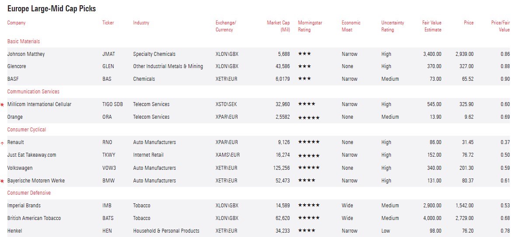Viewport: 512px width, 237px height.
Task: Click Johnson Matthey's three-star Morningstar rating
Action: pyautogui.click(x=304, y=54)
